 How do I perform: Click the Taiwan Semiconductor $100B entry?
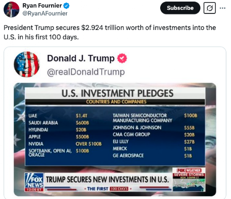pyautogui.click(x=155, y=118)
